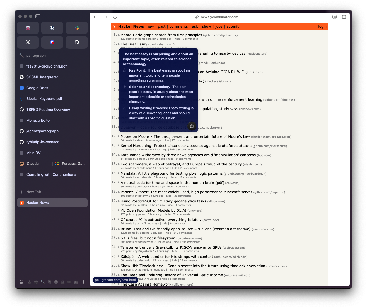Upvote the Mandala pixel logic story
This screenshot has width=367, height=308.
119,173
